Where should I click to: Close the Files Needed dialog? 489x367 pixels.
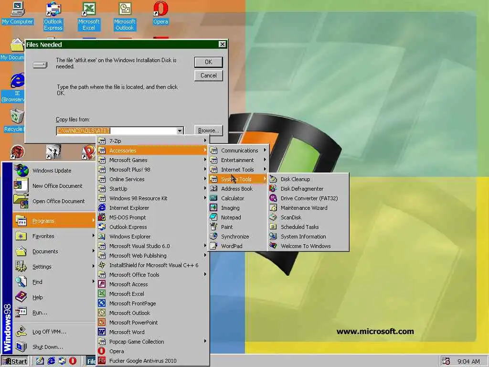222,44
